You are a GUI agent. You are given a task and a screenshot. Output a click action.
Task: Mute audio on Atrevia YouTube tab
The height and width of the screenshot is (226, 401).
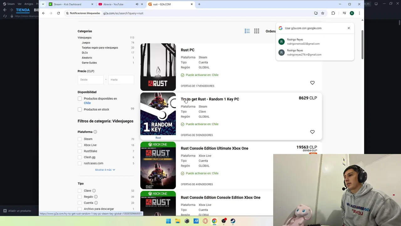point(137,4)
